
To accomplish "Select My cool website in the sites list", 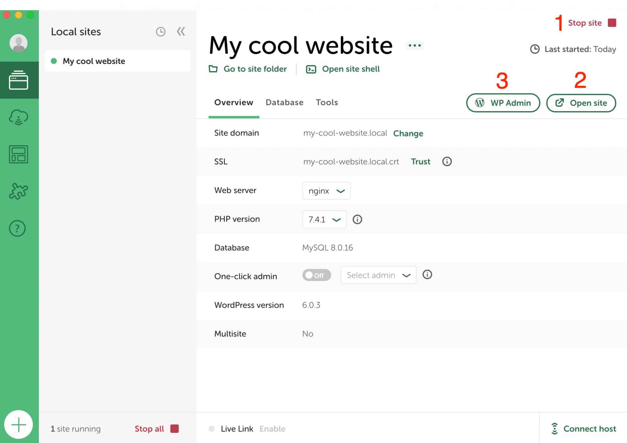I will tap(93, 61).
